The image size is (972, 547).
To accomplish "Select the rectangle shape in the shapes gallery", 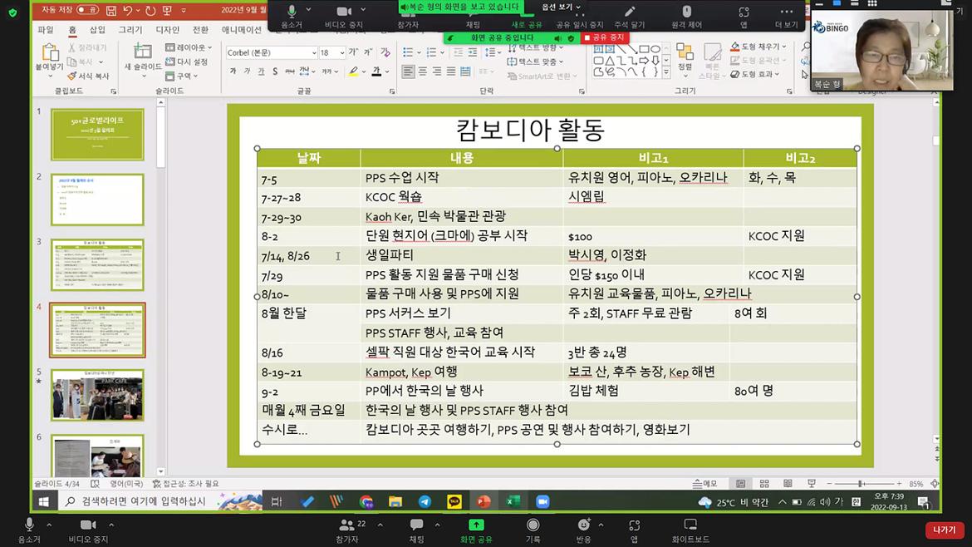I will point(642,47).
